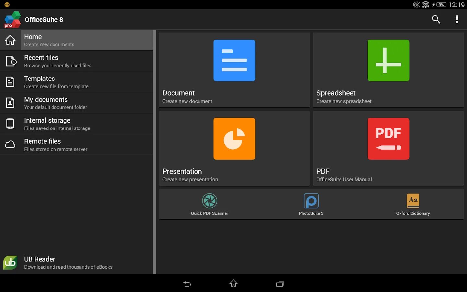Screen dimensions: 467x292
Task: Create a new Spreadsheet
Action: pos(388,70)
